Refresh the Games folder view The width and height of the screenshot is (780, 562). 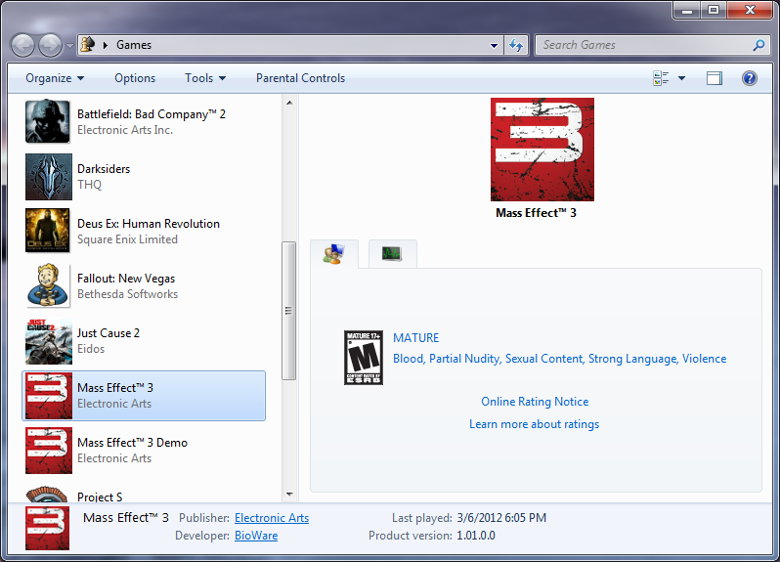[x=516, y=45]
